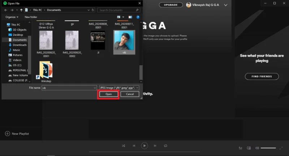Click the IMG_20200808_0001 file name
This screenshot has width=289, height=156.
pyautogui.click(x=98, y=26)
